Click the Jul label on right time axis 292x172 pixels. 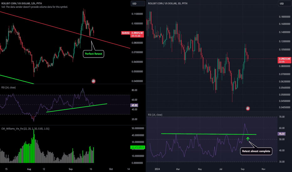click(x=221, y=169)
